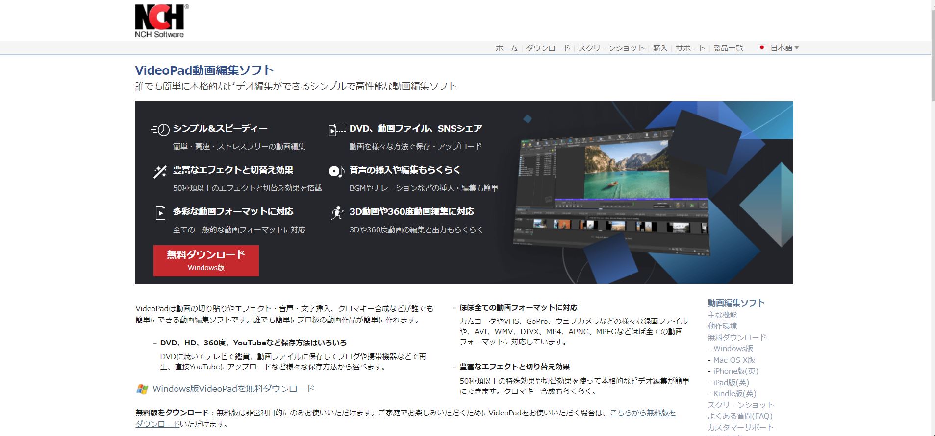Image resolution: width=935 pixels, height=436 pixels.
Task: Open 動作環境 in the sidebar
Action: tap(722, 326)
